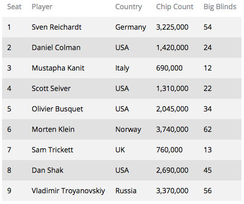
Task: Select Vladimir Troyanovskiy's name
Action: pyautogui.click(x=68, y=191)
